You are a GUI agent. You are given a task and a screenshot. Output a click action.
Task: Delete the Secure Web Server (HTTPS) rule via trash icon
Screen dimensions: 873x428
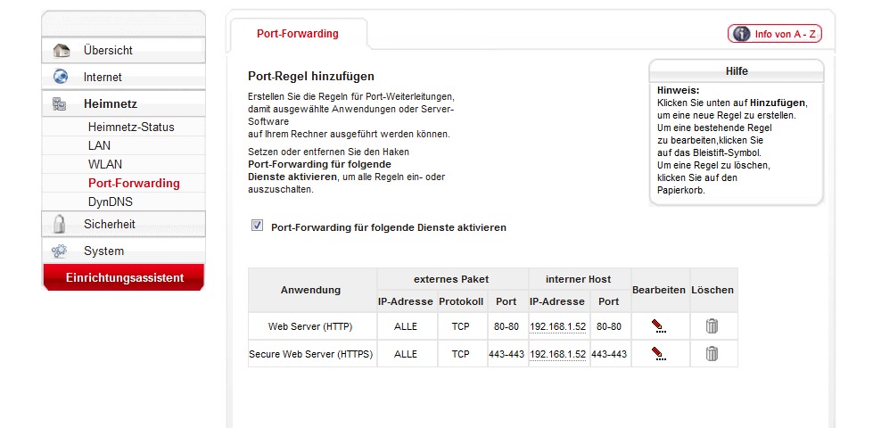point(712,354)
